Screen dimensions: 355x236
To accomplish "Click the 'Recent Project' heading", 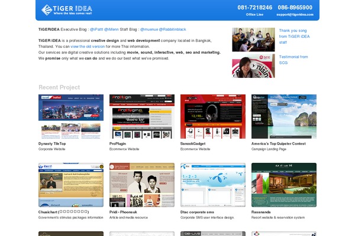I will coord(59,87).
